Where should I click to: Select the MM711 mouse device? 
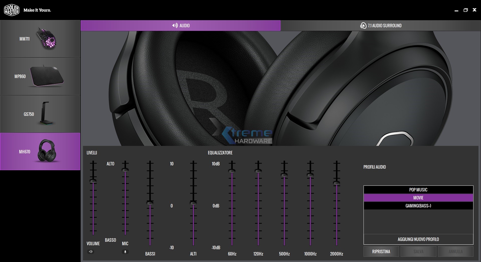click(x=40, y=39)
